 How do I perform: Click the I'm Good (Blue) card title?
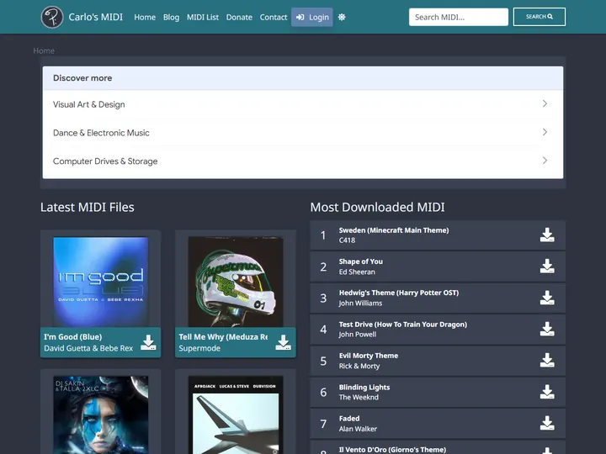click(72, 336)
